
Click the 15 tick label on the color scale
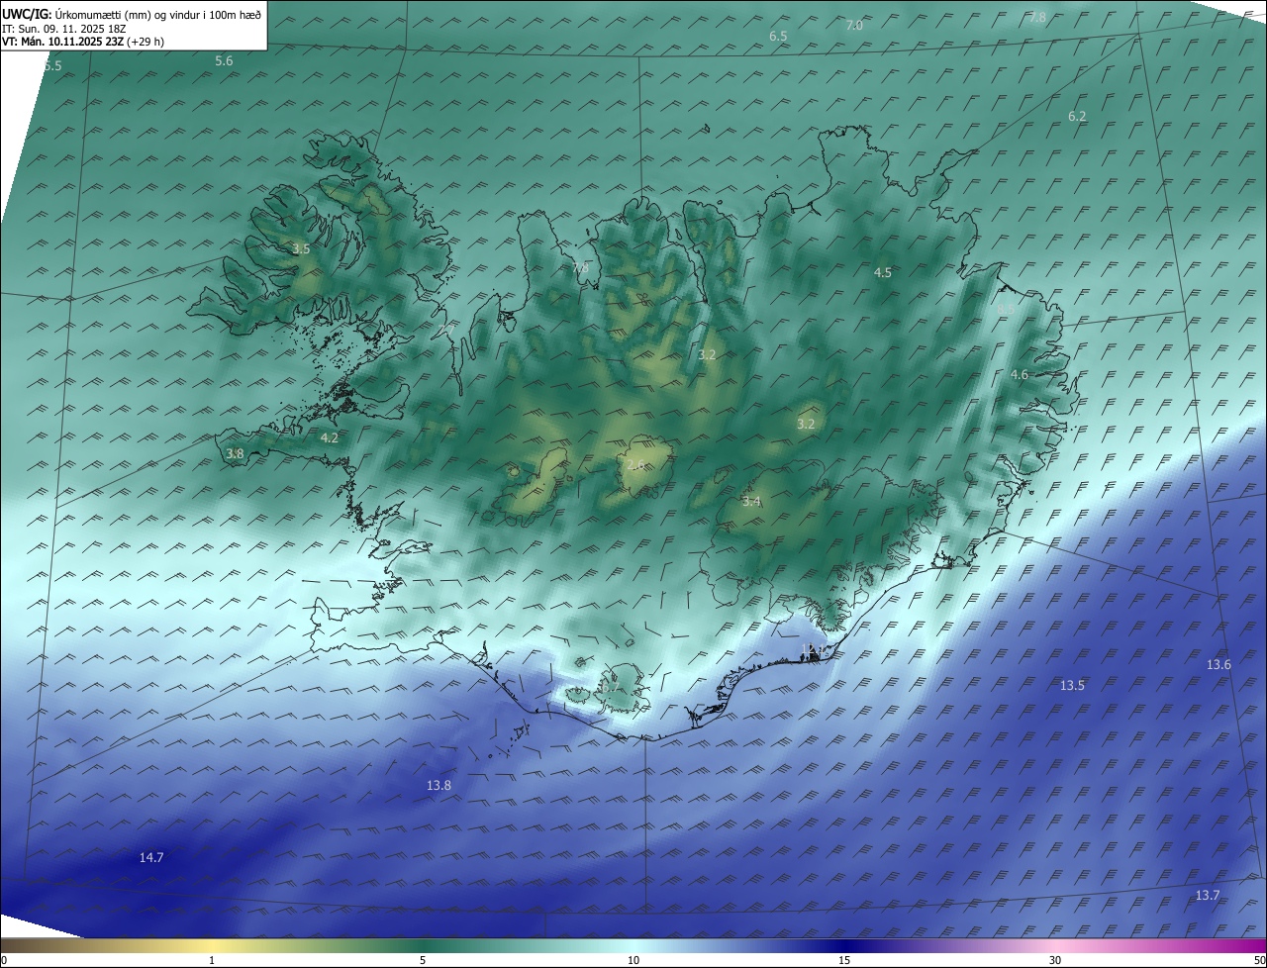click(x=844, y=960)
